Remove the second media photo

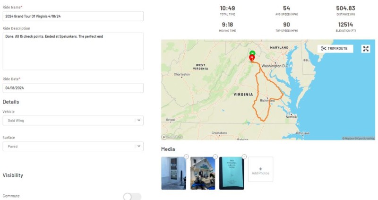215,157
